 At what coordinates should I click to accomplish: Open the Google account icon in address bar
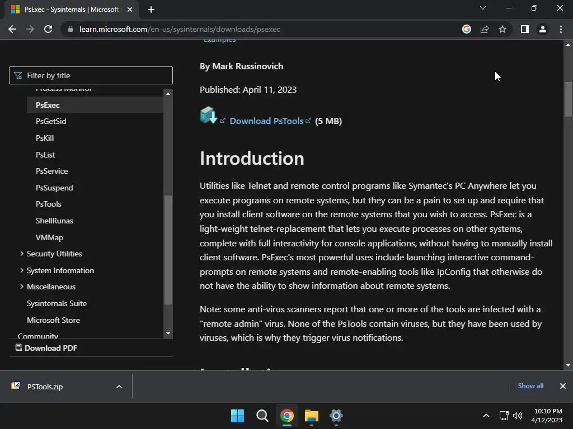coord(467,29)
